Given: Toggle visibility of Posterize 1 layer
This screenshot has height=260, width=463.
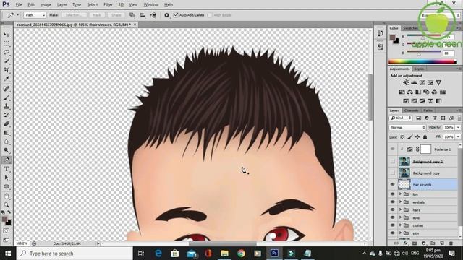Looking at the screenshot, I should coord(392,149).
